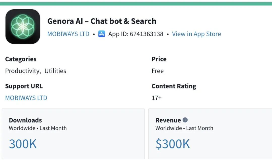Select the Utilities category
Screen dimensions: 272x160
click(x=55, y=71)
